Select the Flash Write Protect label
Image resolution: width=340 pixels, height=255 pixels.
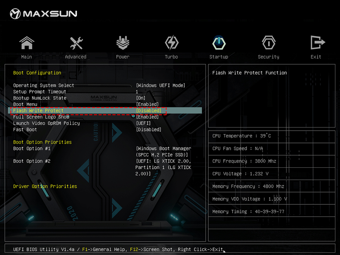click(x=38, y=110)
